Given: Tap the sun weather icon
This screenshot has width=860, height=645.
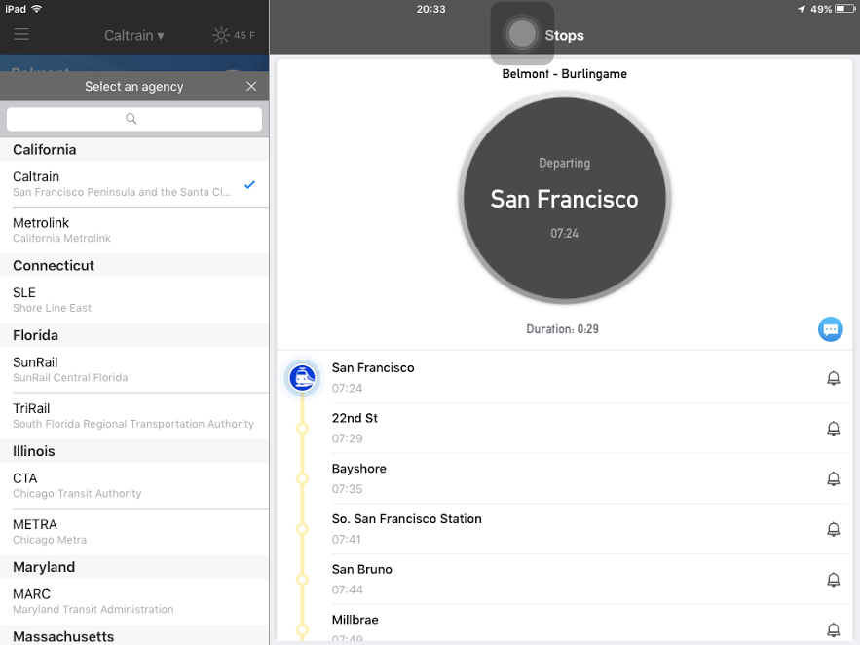Looking at the screenshot, I should click(x=221, y=35).
